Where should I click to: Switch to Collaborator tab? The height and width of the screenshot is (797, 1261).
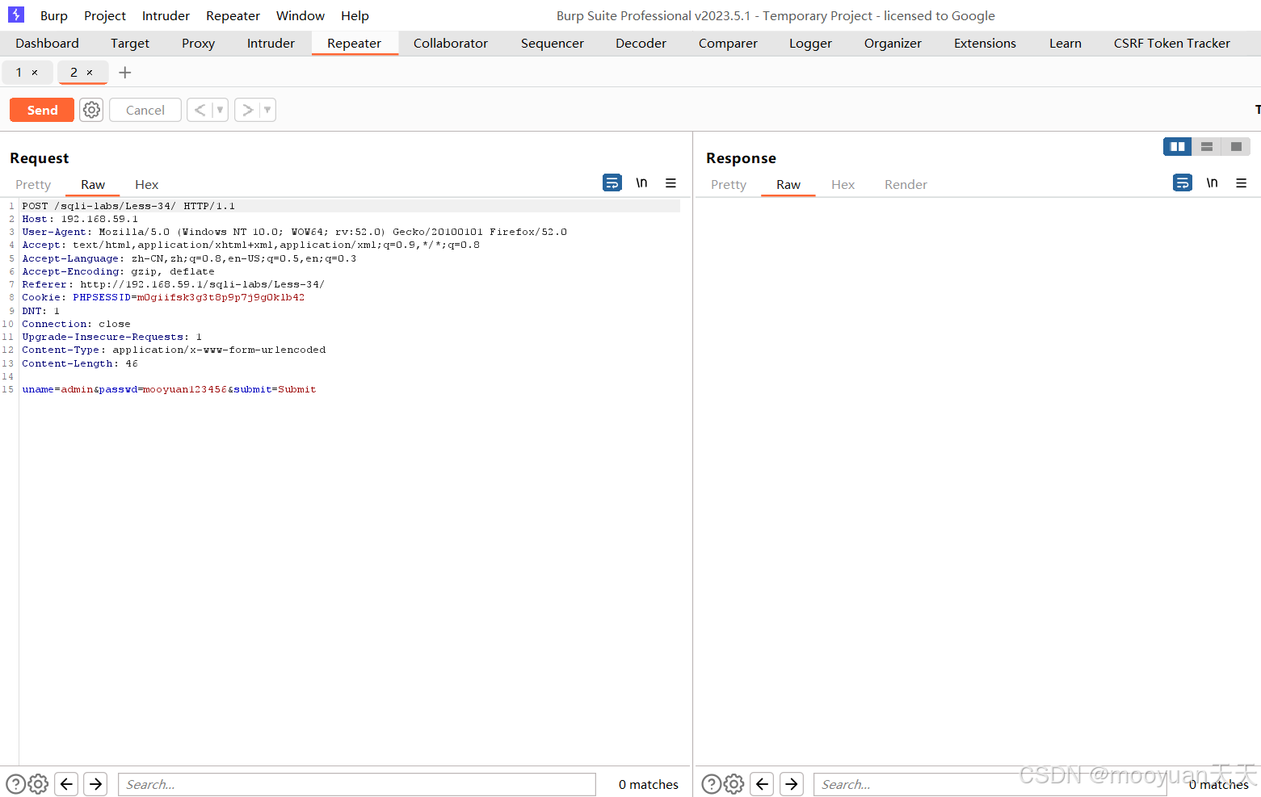click(451, 44)
